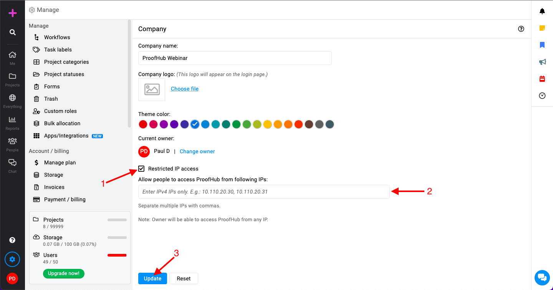This screenshot has width=553, height=290.
Task: Click the allowed IPs input field
Action: point(264,192)
